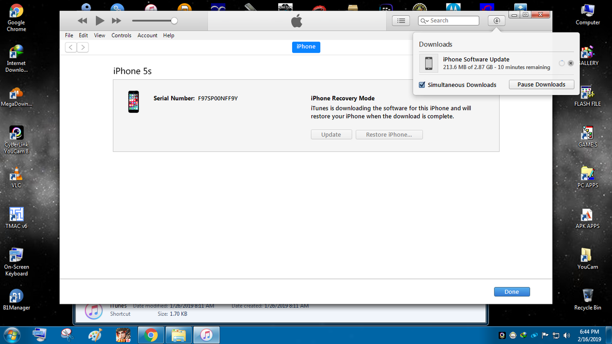Open Windows Explorer taskbar icon
This screenshot has width=612, height=344.
click(x=179, y=335)
